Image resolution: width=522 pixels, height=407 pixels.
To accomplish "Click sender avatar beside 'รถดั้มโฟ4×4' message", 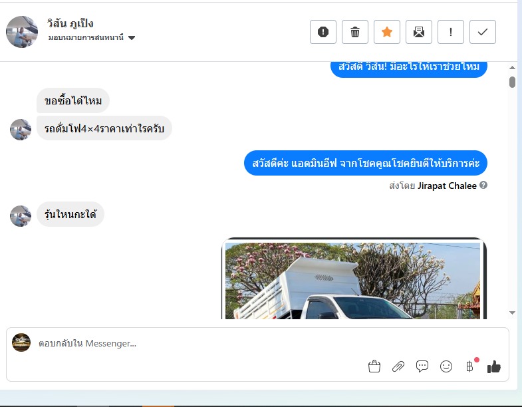I will tap(21, 130).
